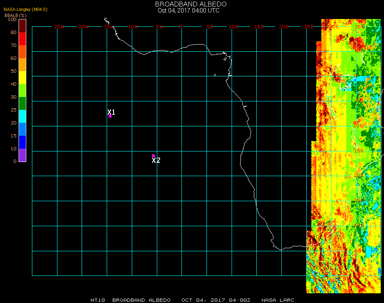Click the NASA Langley (M04.0) label
384x303 pixels.
coord(25,9)
